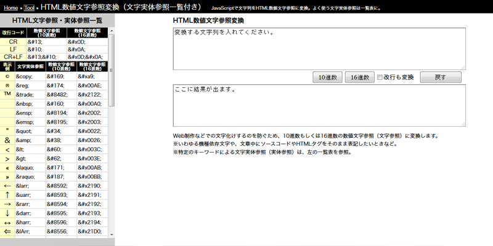The width and height of the screenshot is (493, 246).
Task: Select the &larr; entity cell
Action: pos(30,186)
